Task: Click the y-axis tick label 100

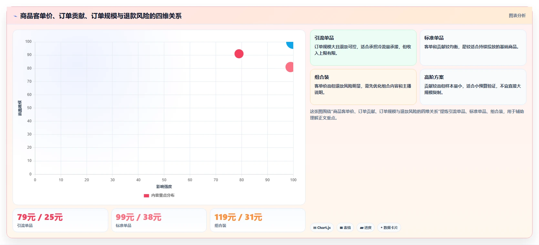Action: pos(28,42)
